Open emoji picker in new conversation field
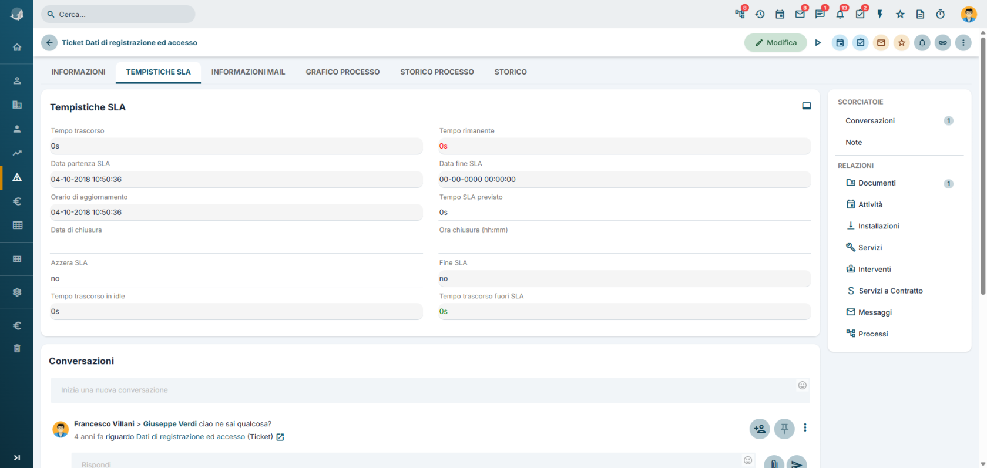 pyautogui.click(x=802, y=385)
